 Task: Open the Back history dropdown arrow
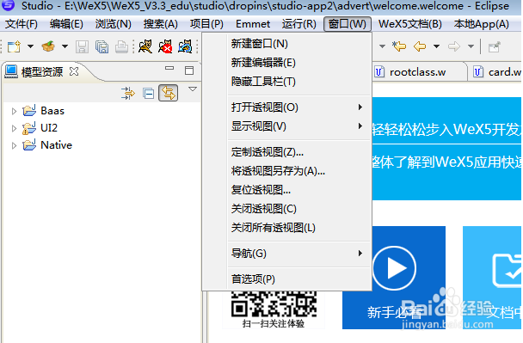click(x=436, y=46)
